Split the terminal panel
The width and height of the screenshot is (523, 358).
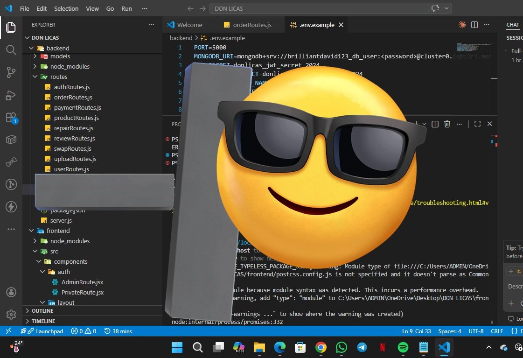tap(435, 124)
